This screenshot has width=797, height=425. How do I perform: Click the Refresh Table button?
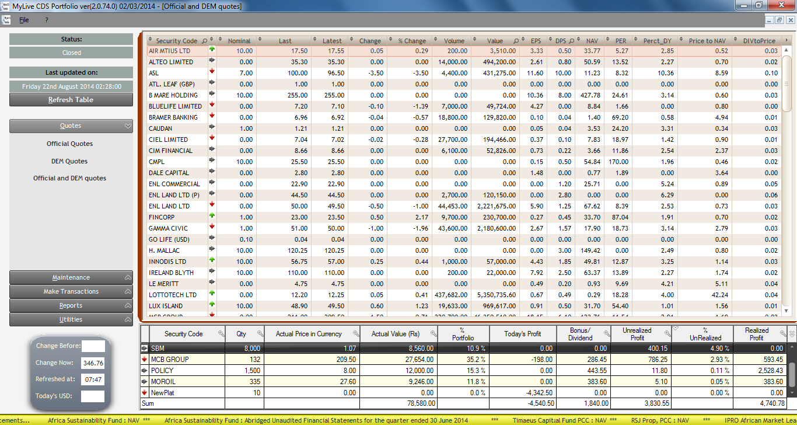pos(71,99)
